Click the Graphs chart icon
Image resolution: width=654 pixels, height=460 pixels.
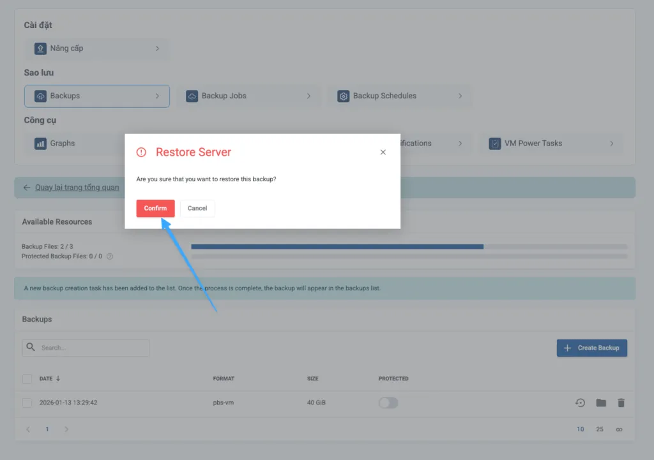pos(40,144)
